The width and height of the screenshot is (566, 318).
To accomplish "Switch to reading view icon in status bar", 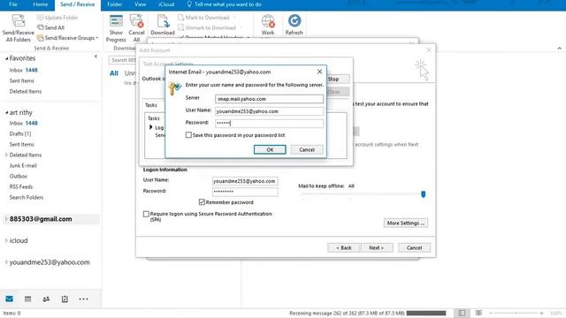I will [478, 313].
